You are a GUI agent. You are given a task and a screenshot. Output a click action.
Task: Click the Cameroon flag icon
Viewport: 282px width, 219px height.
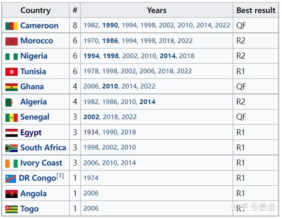click(11, 26)
